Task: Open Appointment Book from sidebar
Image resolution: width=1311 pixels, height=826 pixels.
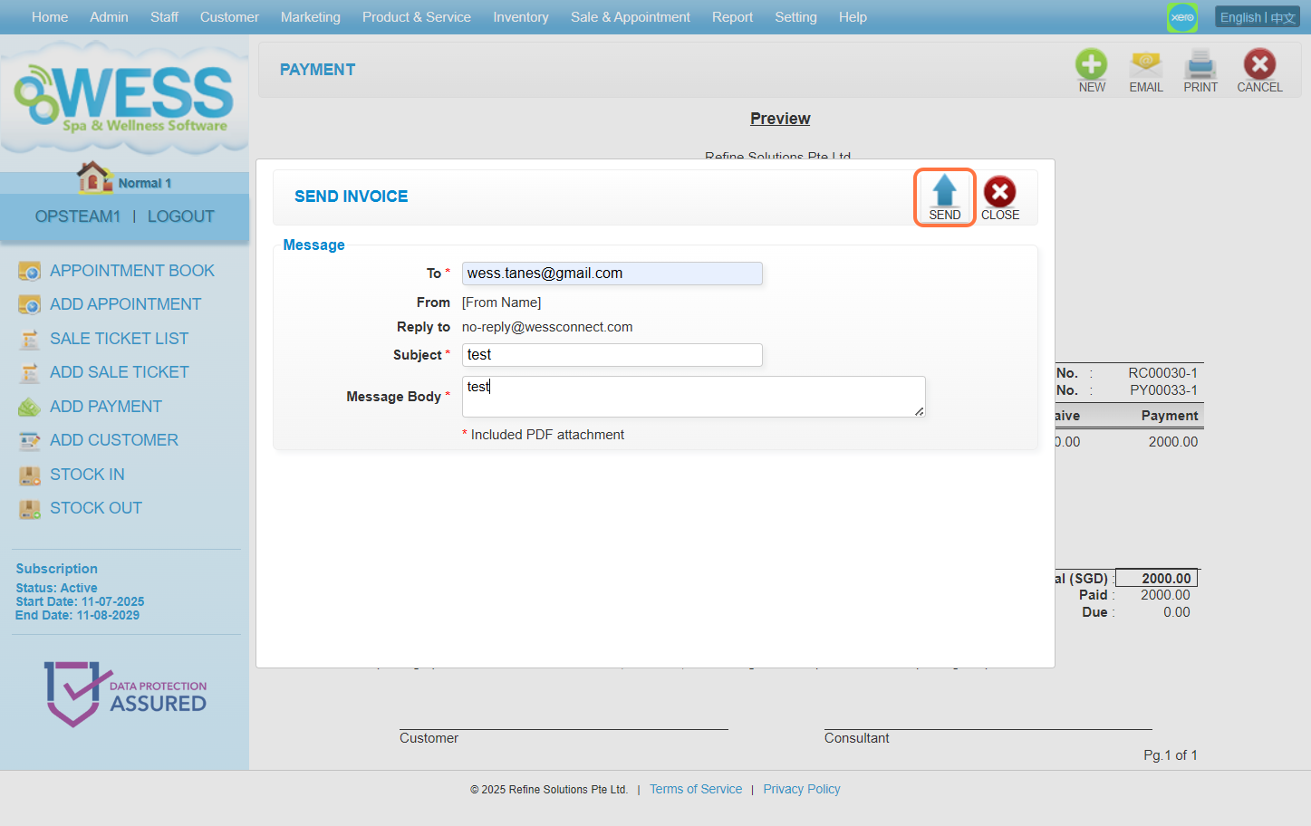Action: tap(131, 271)
